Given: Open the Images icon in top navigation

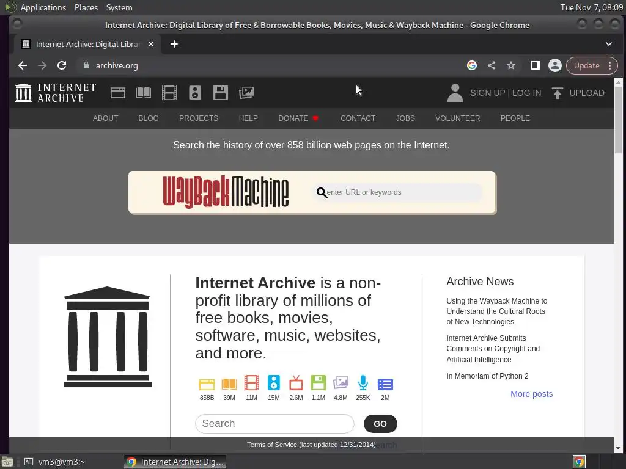Looking at the screenshot, I should pyautogui.click(x=246, y=93).
